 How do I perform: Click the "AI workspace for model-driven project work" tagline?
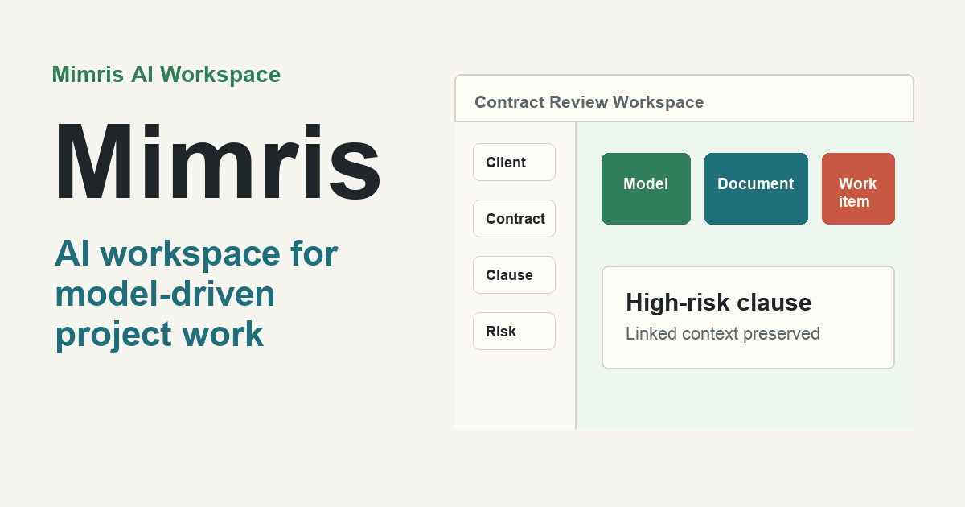point(196,295)
